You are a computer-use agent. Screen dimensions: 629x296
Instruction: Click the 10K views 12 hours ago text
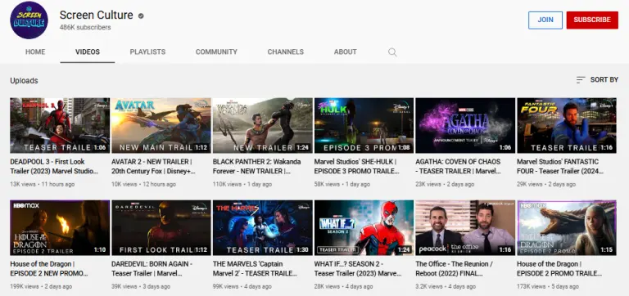coord(143,184)
